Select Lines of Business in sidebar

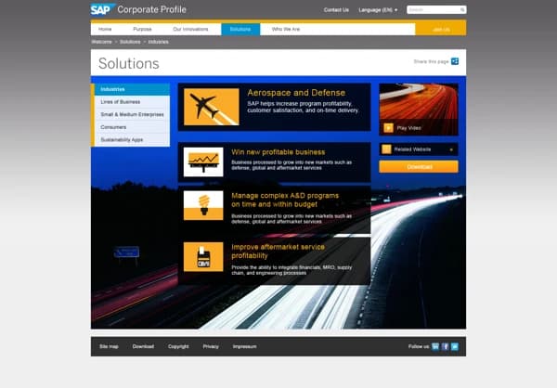click(132, 102)
